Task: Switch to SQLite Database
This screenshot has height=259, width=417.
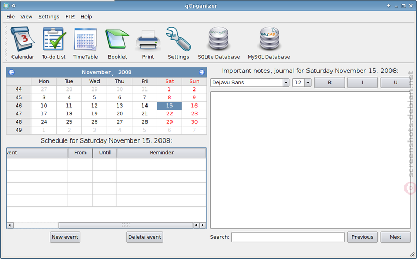Action: pyautogui.click(x=218, y=43)
